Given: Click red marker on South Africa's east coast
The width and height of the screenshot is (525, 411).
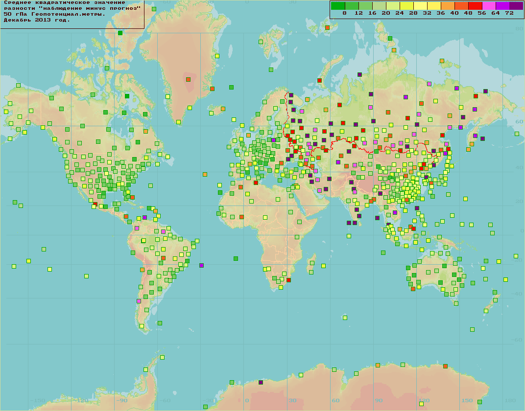Looking at the screenshot, I should [x=288, y=280].
